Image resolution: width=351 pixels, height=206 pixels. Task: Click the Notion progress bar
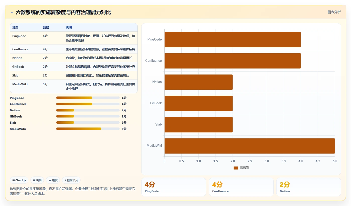tap(88, 110)
